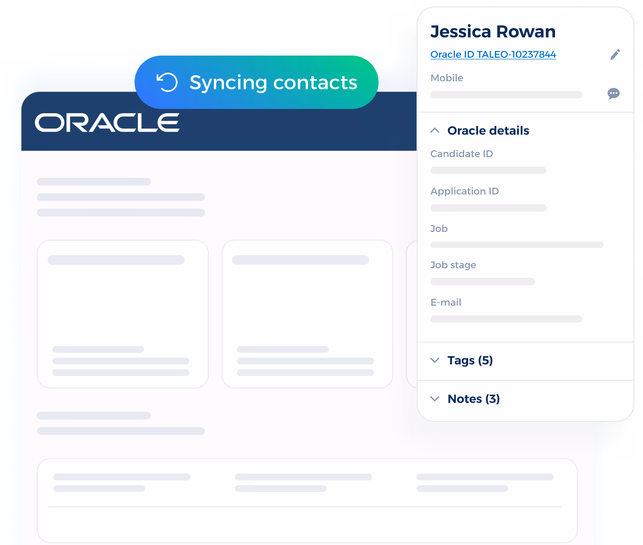Image resolution: width=643 pixels, height=545 pixels.
Task: Expand the Tags (5) section
Action: coord(435,360)
